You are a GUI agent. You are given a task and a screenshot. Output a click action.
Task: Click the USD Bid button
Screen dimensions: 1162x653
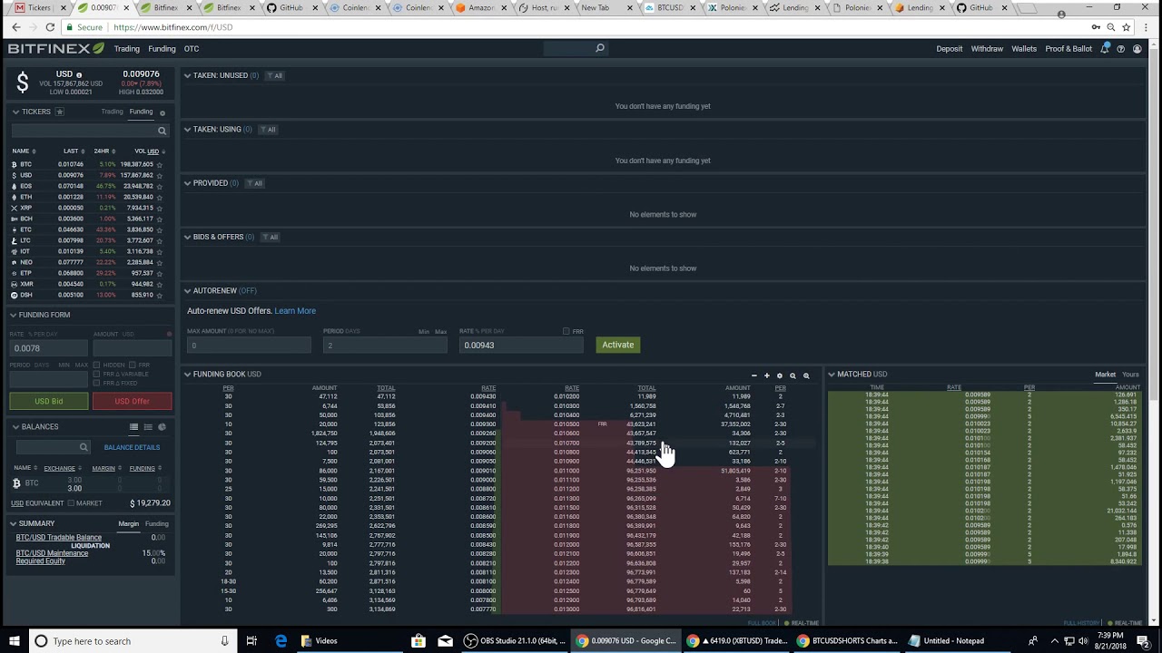[49, 401]
